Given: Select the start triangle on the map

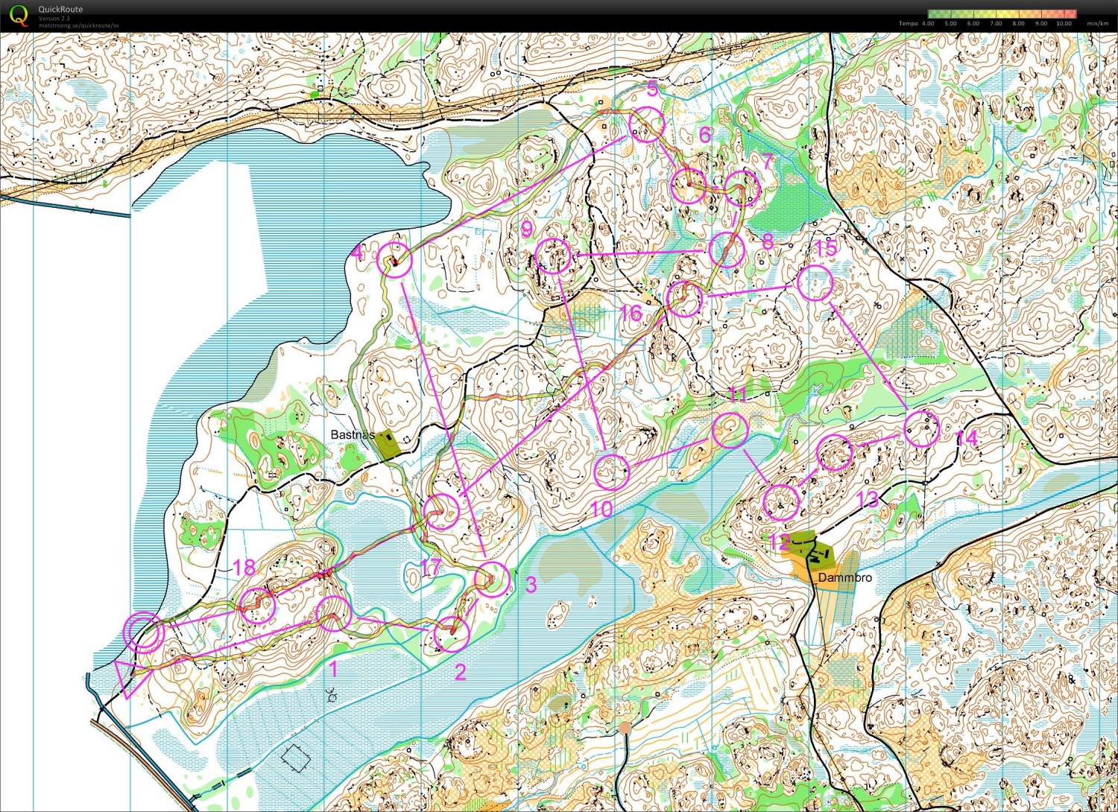Looking at the screenshot, I should coord(132,679).
